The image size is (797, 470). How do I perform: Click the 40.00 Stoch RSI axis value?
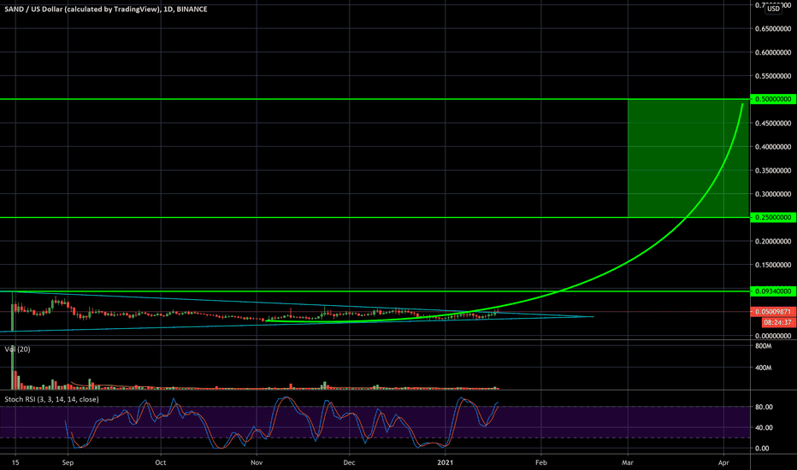coord(764,428)
